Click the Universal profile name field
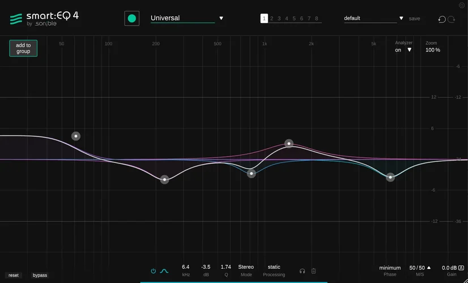 click(x=182, y=18)
